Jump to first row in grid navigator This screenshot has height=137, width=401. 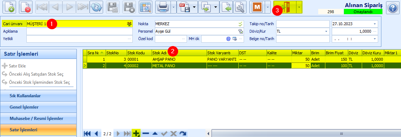click(87, 133)
